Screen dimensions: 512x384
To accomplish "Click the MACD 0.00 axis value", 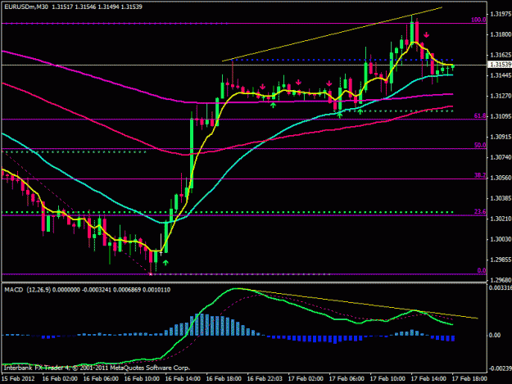I will tap(495, 336).
